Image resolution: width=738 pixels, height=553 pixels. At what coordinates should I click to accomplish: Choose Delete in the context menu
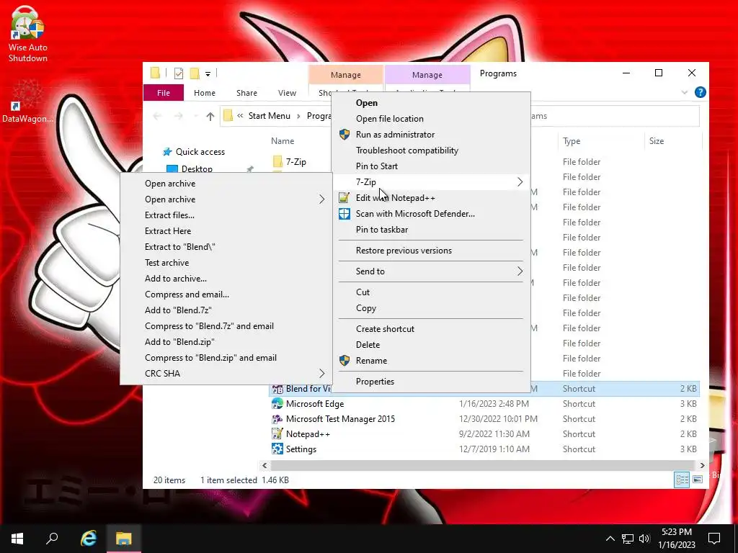[432, 345]
